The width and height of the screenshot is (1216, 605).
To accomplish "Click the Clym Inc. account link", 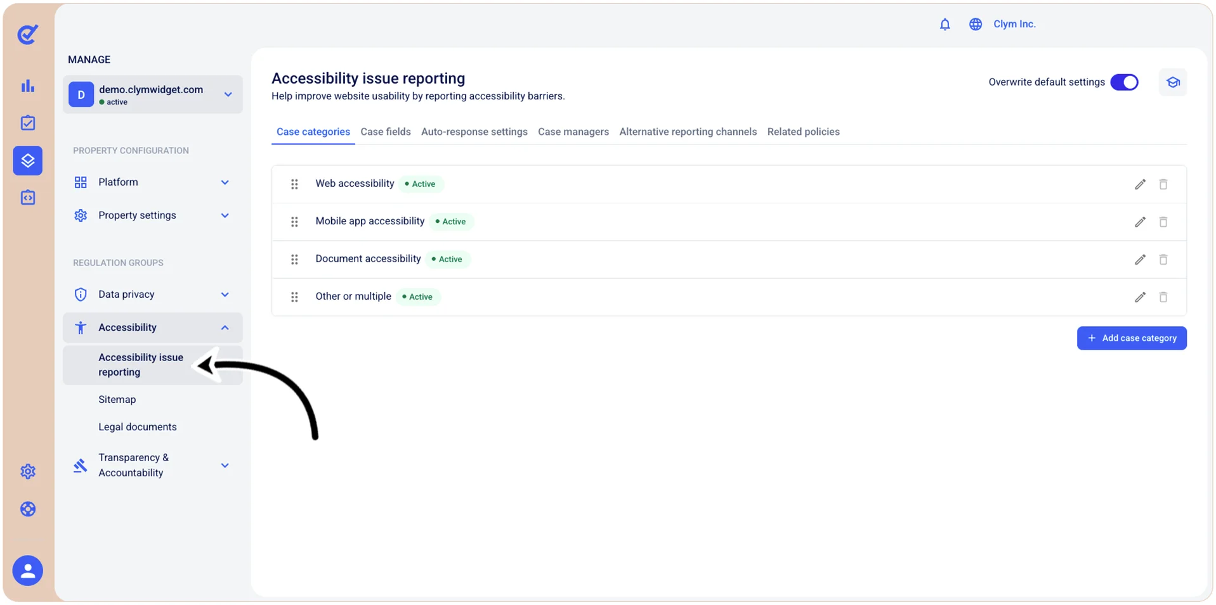I will point(1014,24).
